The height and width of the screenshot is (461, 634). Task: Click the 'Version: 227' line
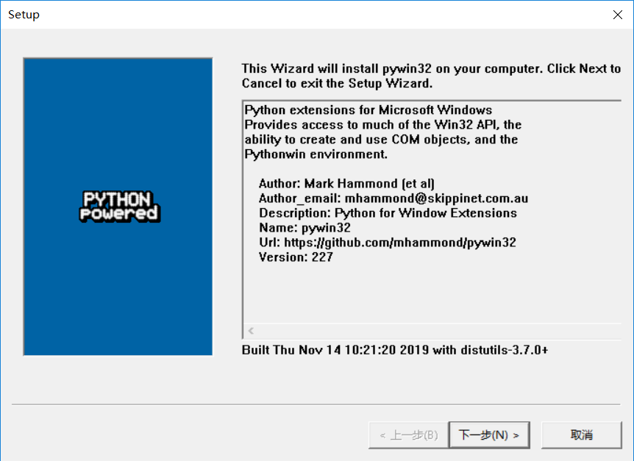click(296, 257)
